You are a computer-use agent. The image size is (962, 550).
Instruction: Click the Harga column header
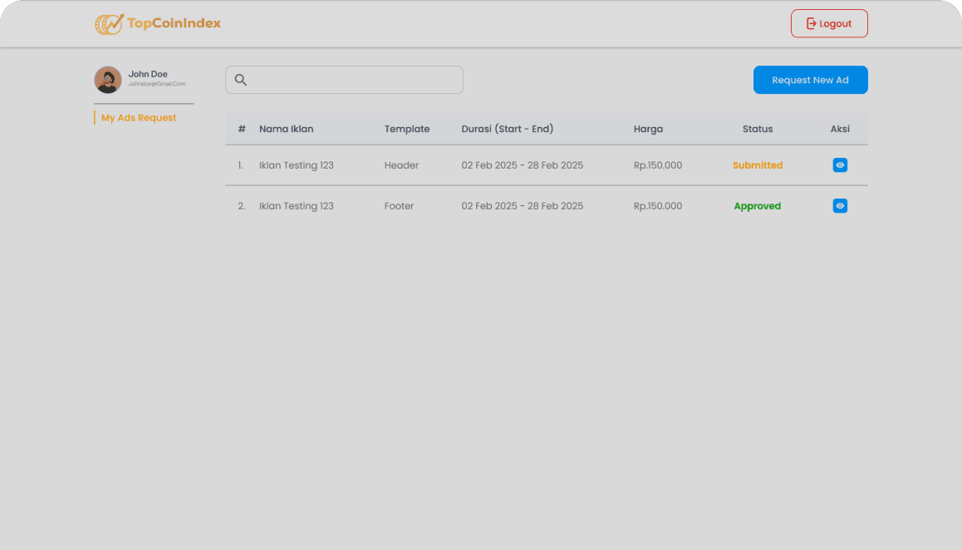point(648,129)
